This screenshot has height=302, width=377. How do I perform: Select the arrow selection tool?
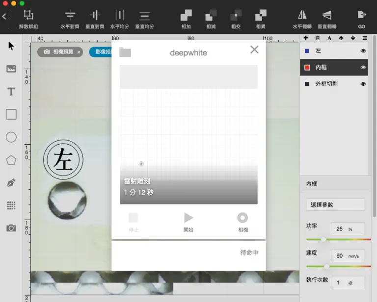[x=11, y=46]
